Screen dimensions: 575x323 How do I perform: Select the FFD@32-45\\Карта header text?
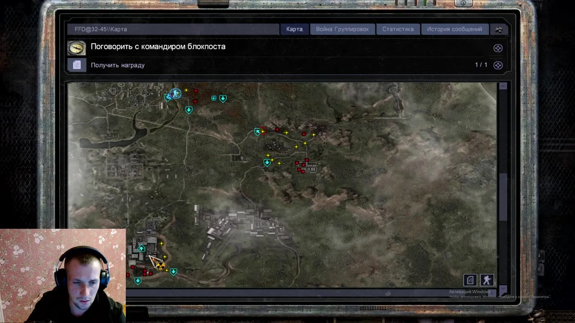click(x=101, y=29)
